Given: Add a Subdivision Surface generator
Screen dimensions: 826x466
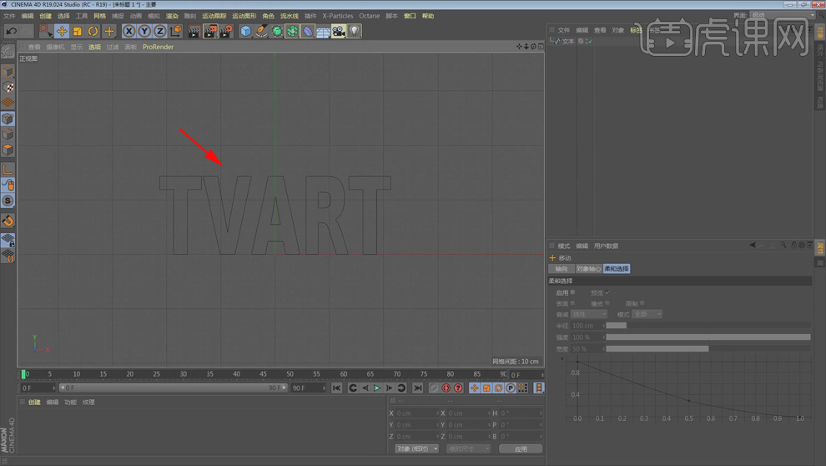Looking at the screenshot, I should pos(276,32).
